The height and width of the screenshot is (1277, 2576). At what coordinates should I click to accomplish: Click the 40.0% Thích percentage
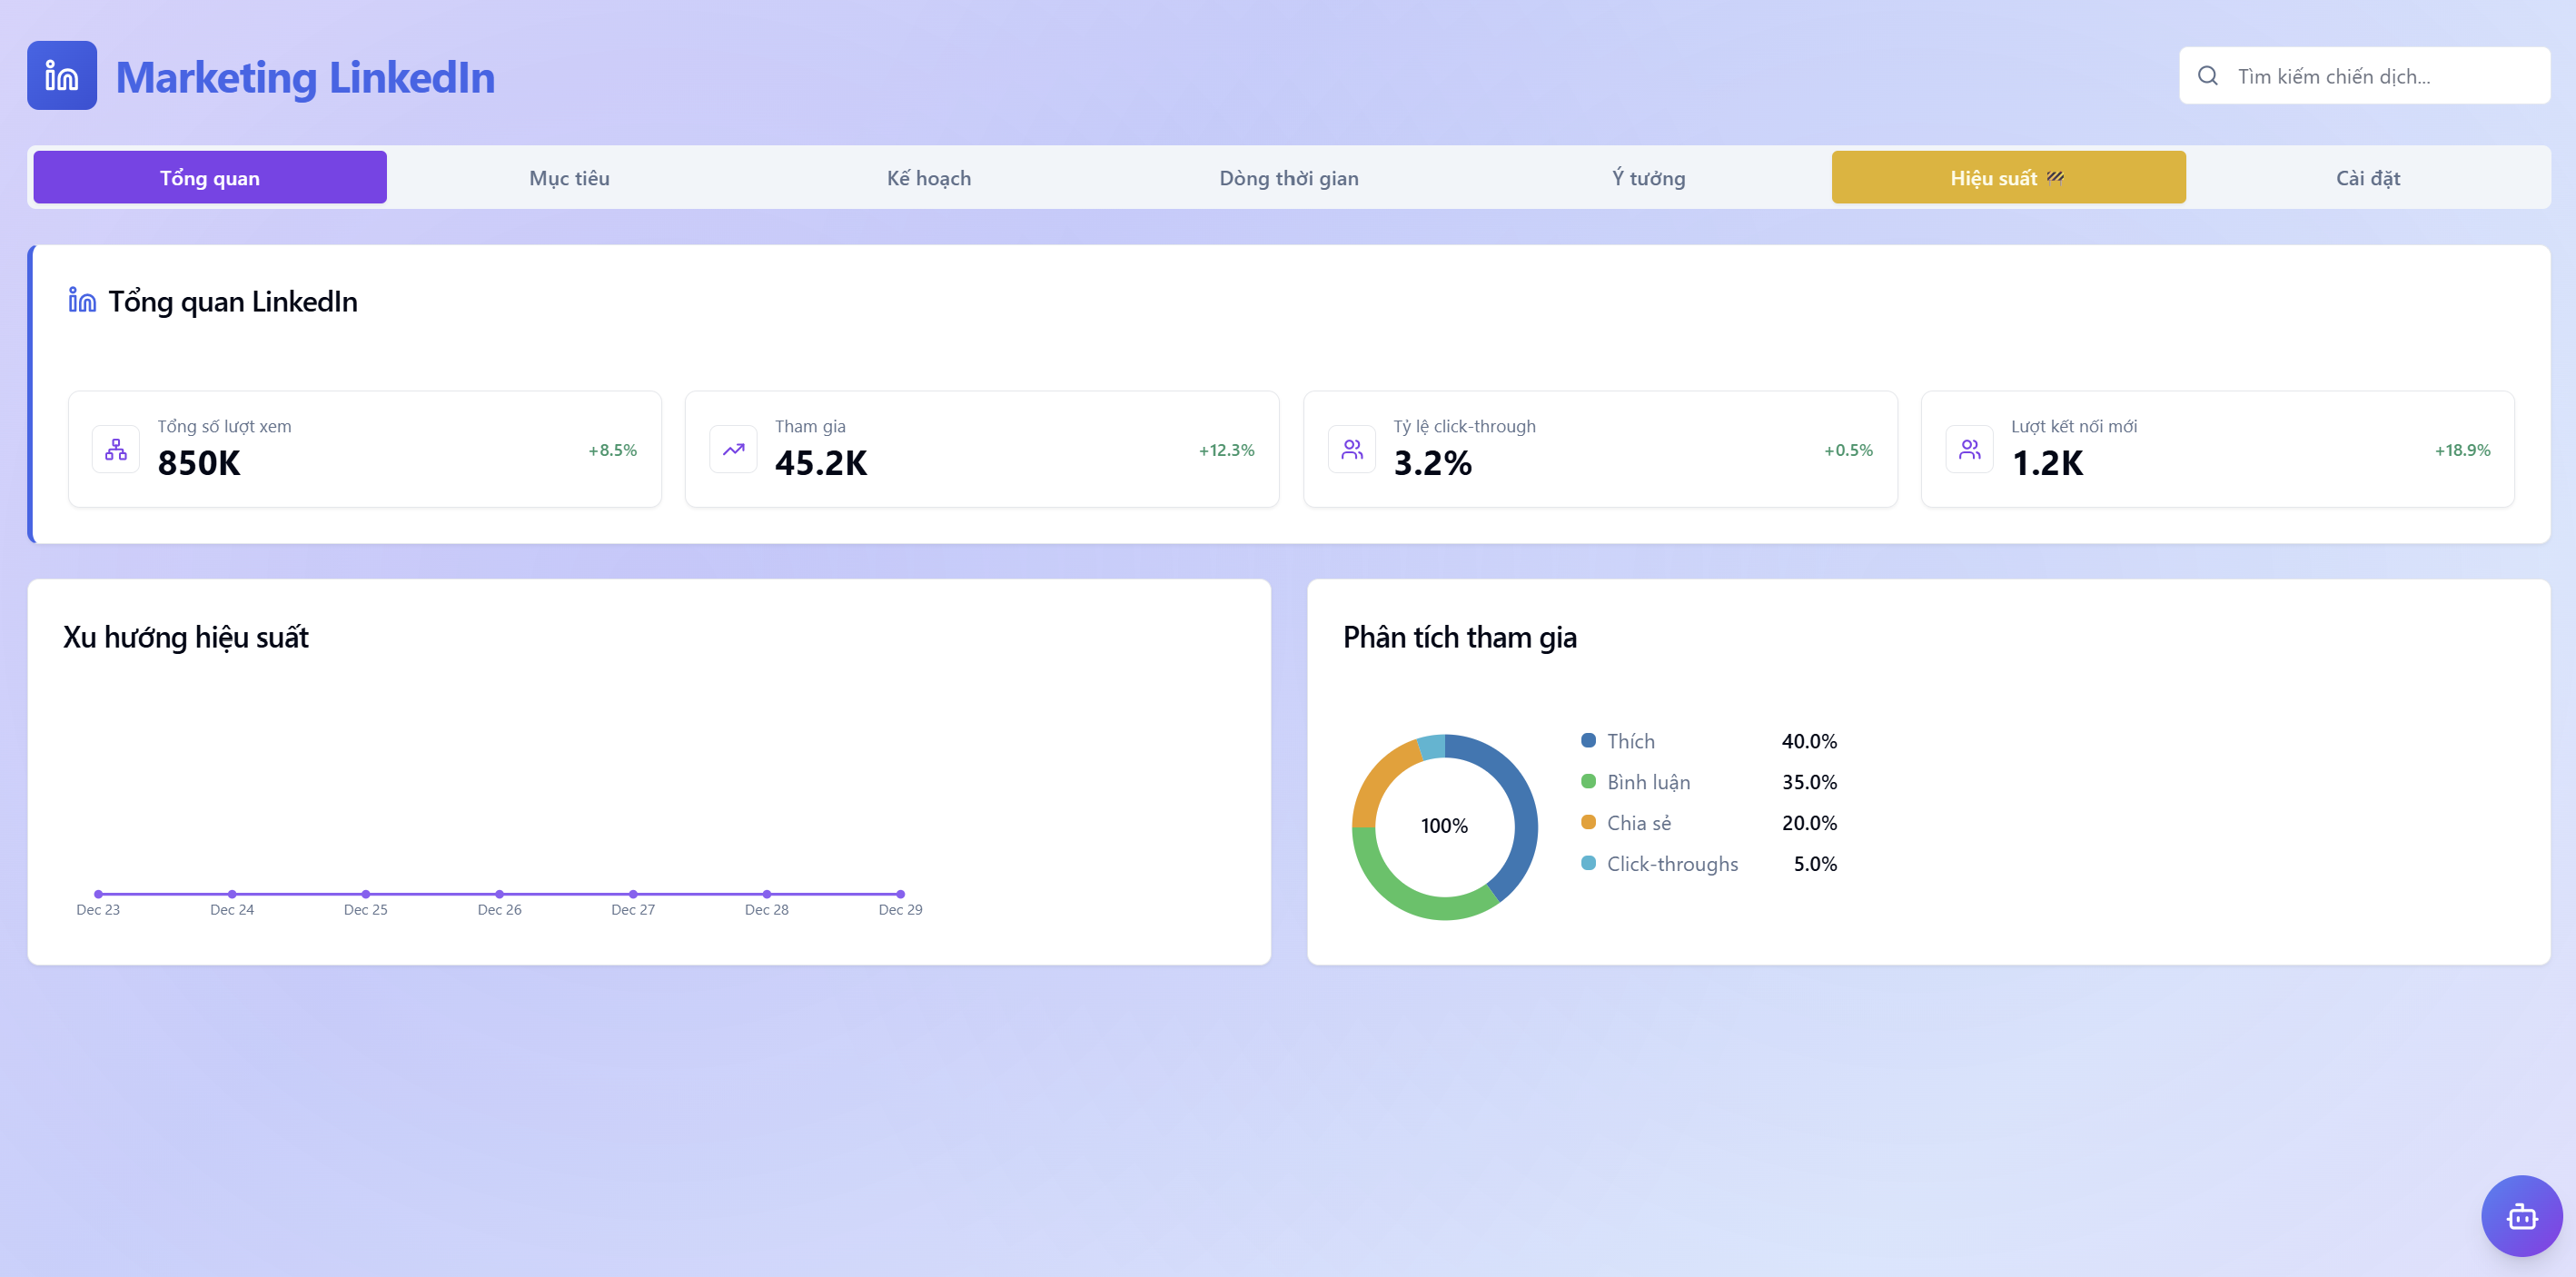tap(1809, 741)
